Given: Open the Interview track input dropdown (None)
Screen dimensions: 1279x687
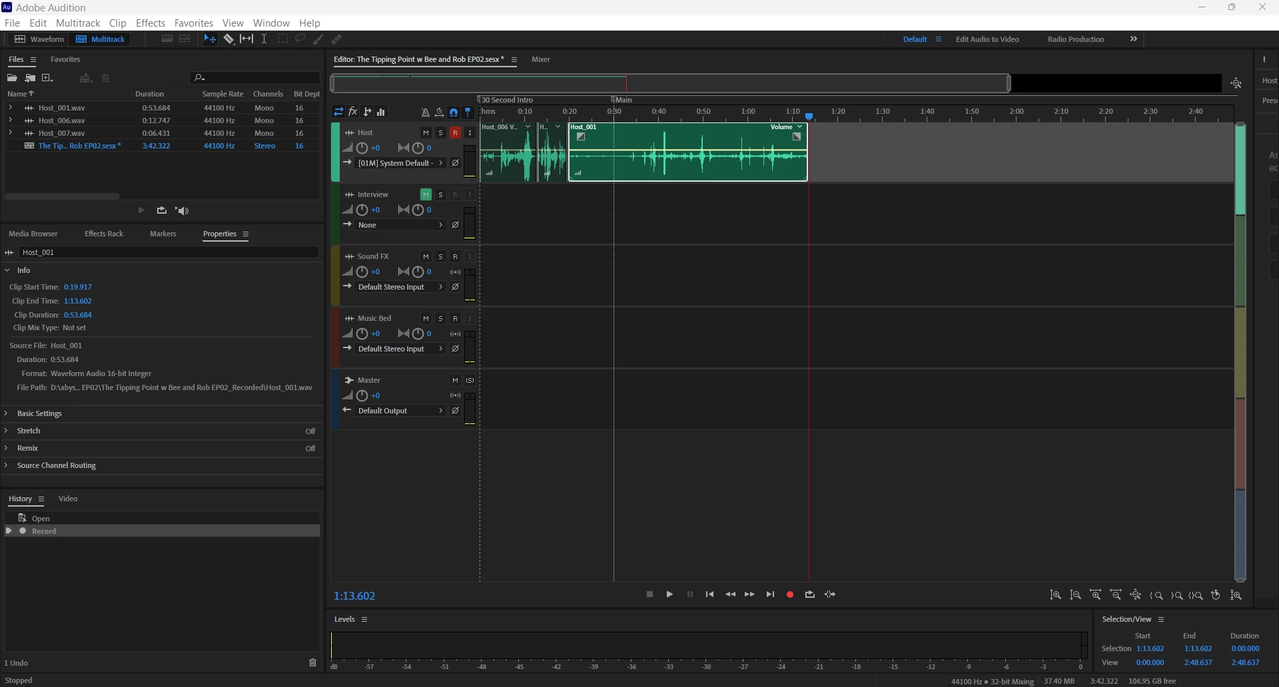Looking at the screenshot, I should [400, 225].
